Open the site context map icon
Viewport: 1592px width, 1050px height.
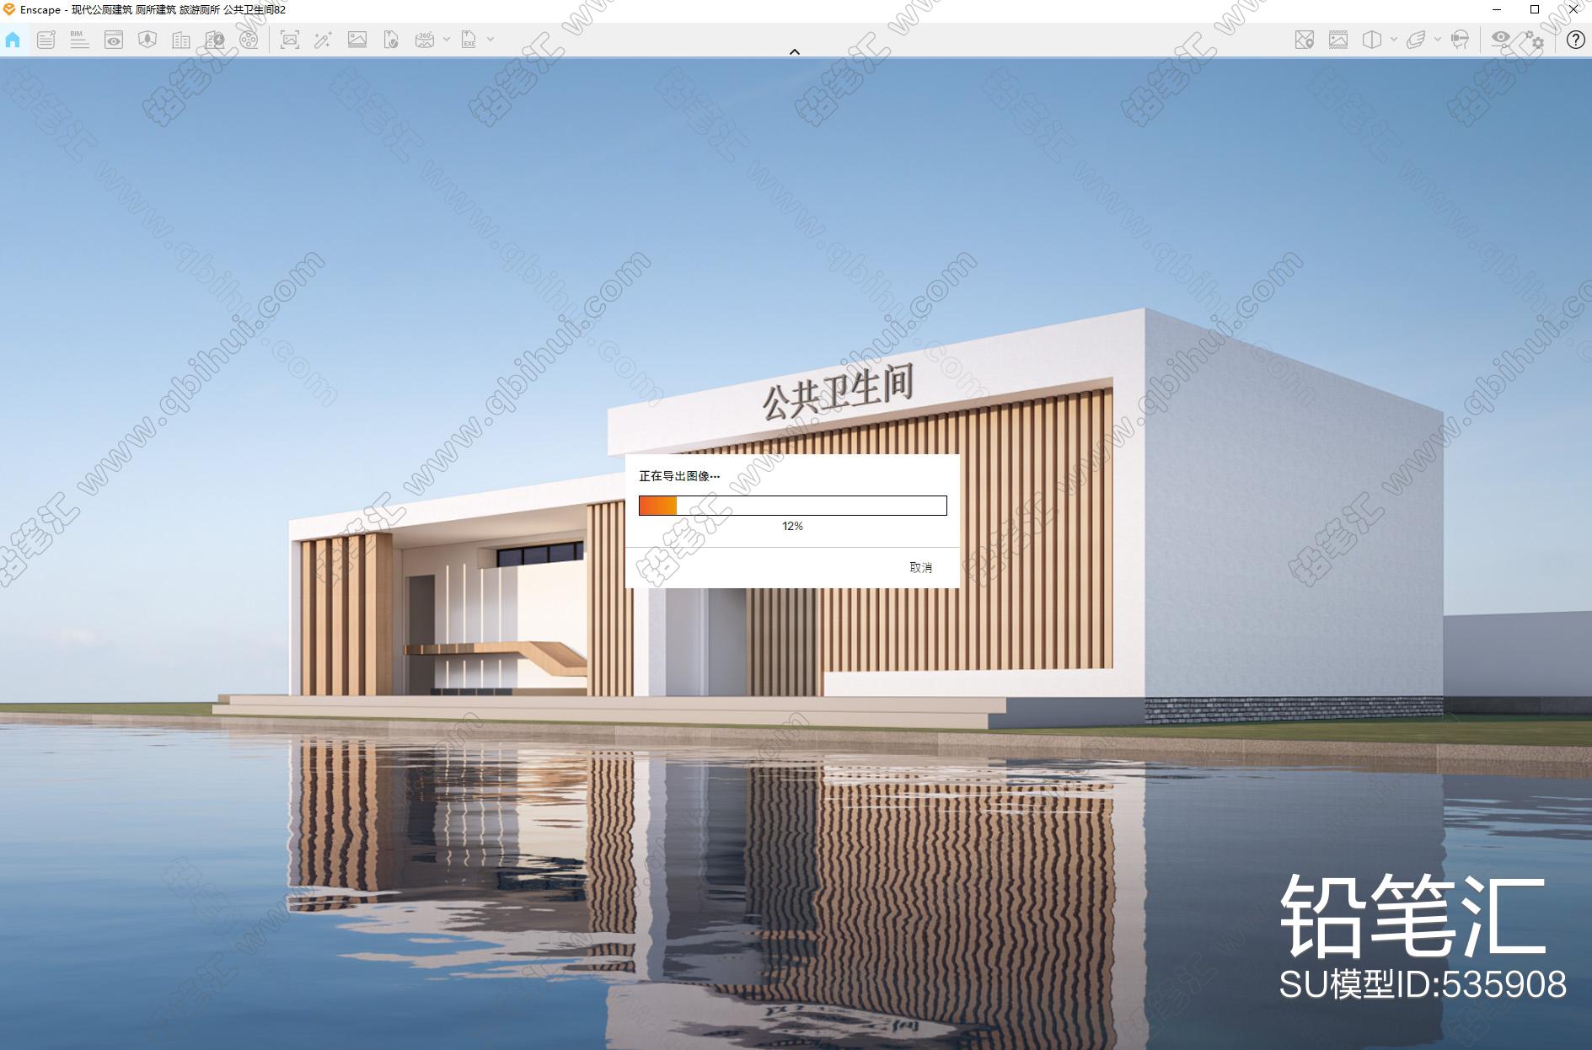coord(147,40)
